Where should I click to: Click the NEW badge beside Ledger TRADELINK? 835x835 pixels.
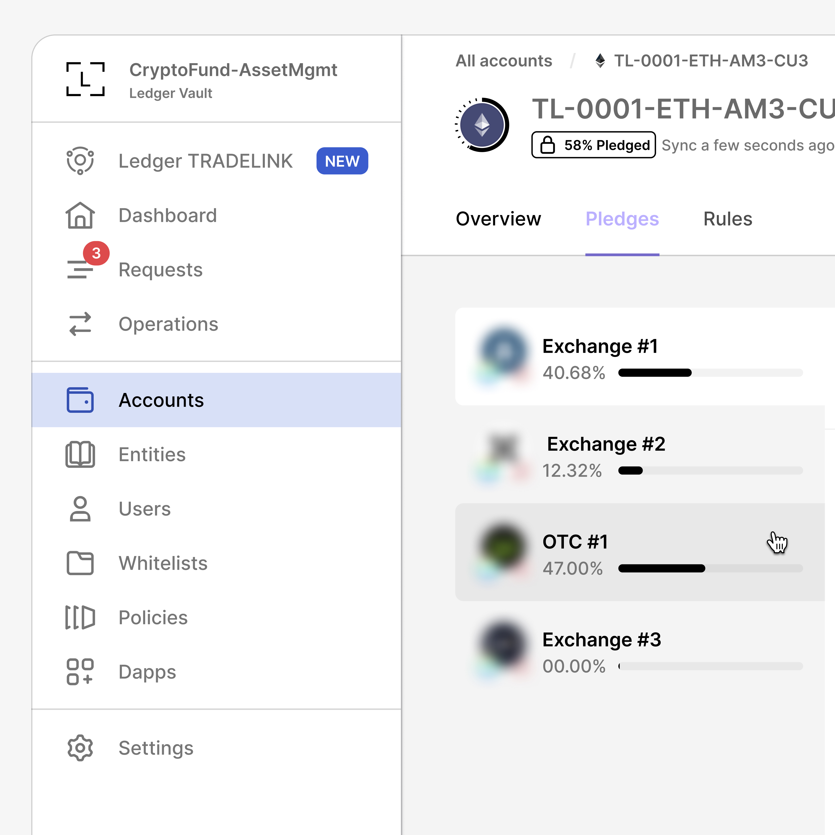coord(342,161)
